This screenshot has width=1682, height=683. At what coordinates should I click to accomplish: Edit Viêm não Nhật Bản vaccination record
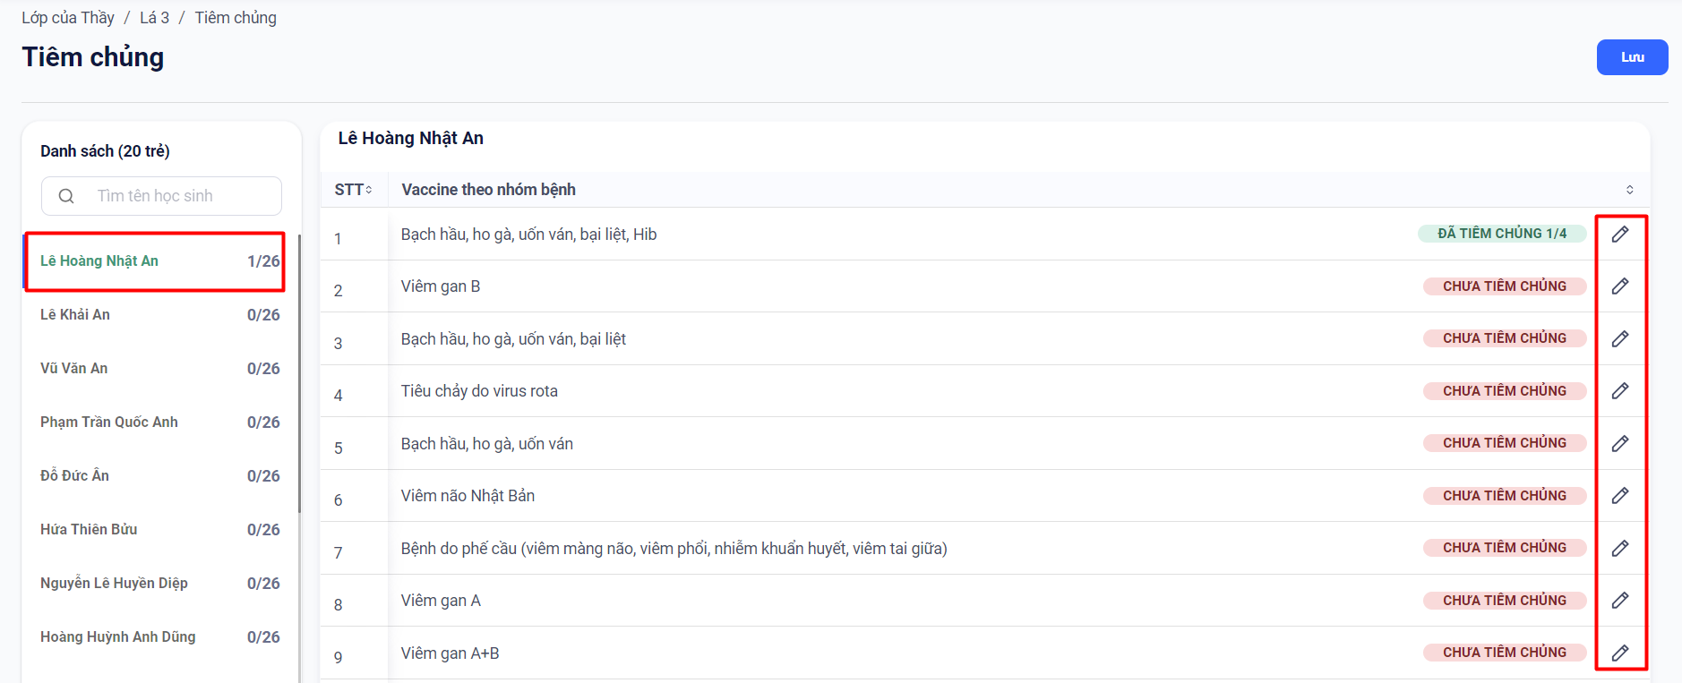pos(1619,496)
